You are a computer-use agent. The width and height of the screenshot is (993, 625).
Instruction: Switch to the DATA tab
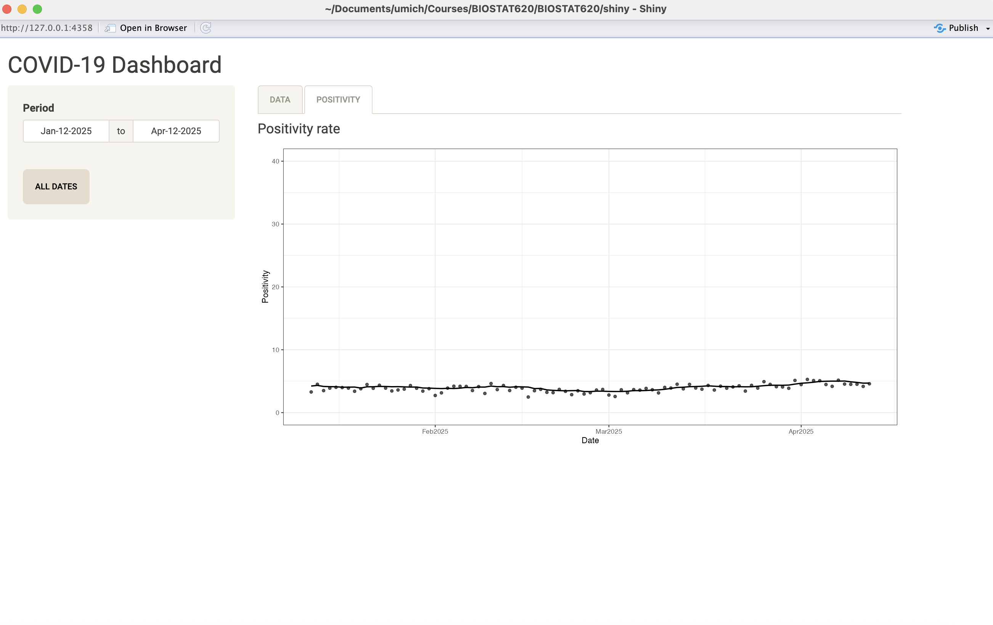(x=280, y=100)
